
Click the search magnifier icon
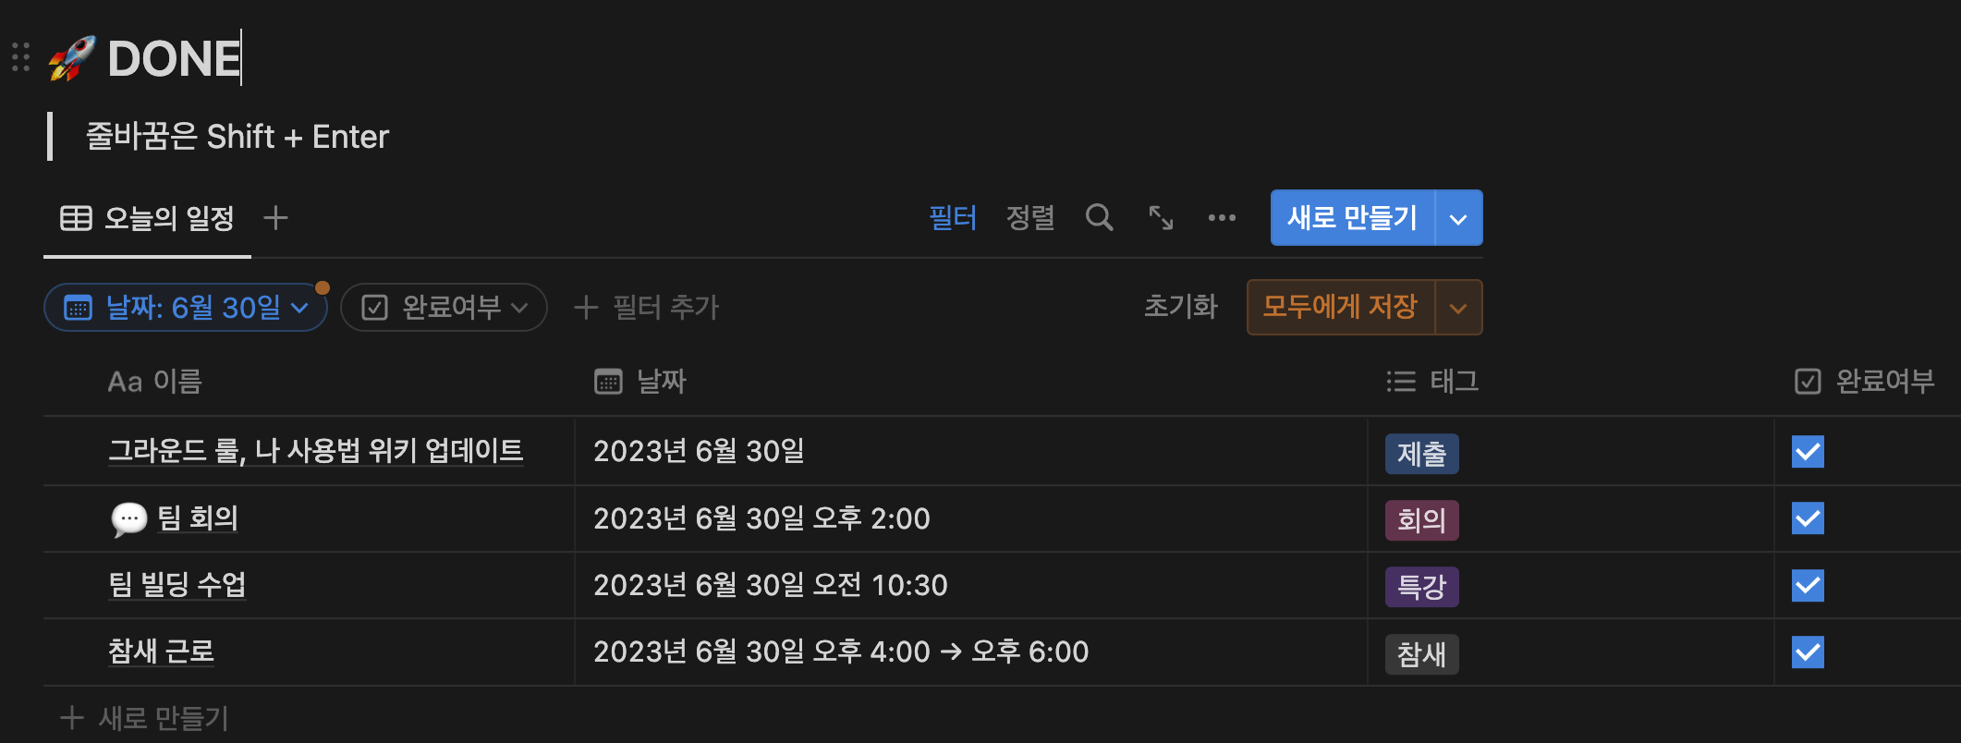[x=1099, y=218]
